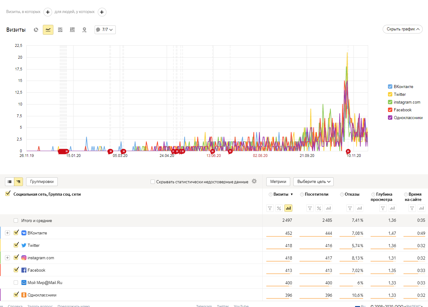Open the map chart view
The image size is (428, 307).
tap(84, 30)
